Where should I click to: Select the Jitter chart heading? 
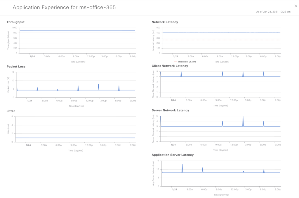11,111
